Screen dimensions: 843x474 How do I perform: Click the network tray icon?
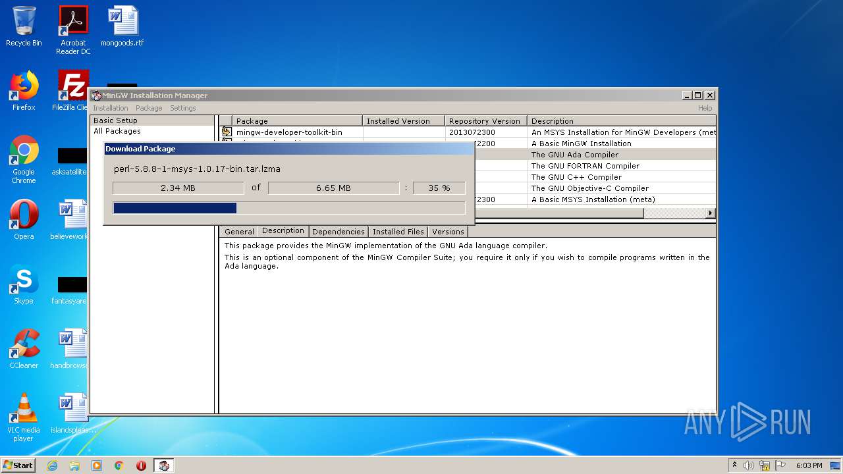[x=765, y=465]
